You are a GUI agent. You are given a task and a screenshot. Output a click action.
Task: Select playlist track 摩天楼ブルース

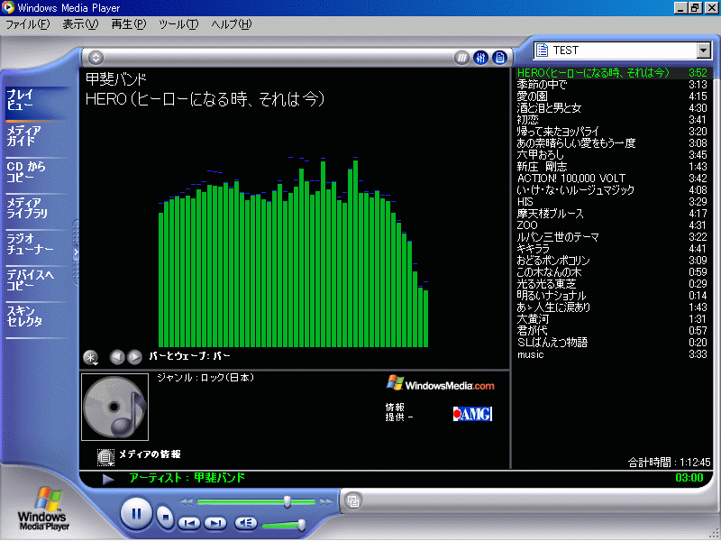point(612,214)
